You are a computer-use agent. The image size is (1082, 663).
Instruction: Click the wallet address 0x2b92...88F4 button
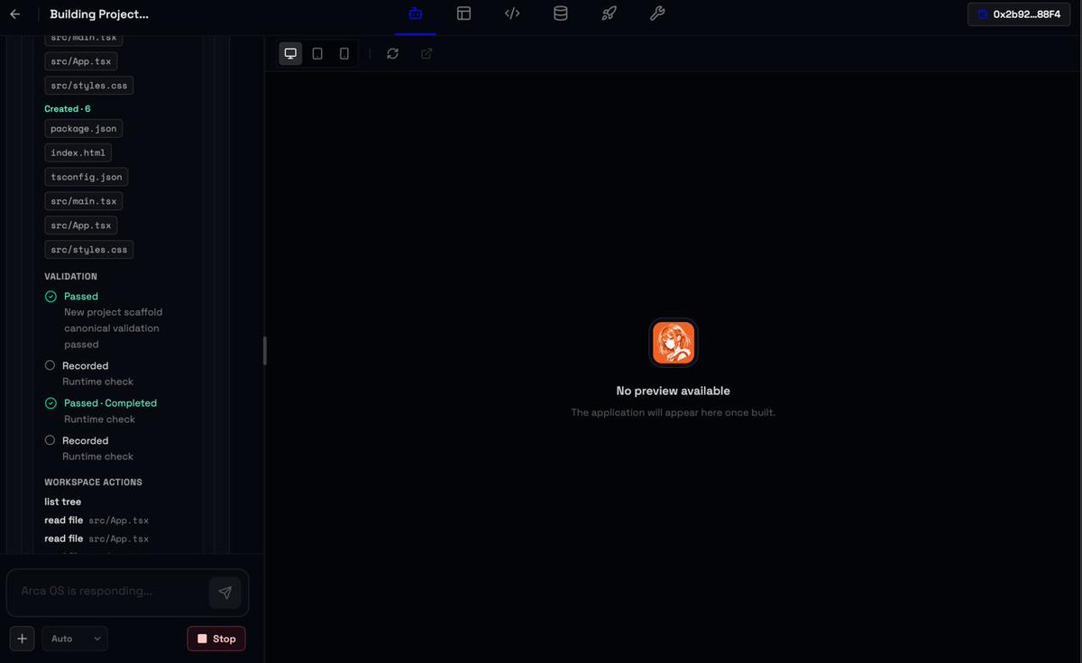1019,14
